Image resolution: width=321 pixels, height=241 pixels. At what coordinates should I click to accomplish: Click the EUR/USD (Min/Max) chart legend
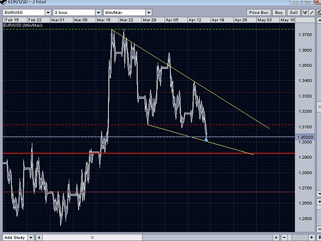23,25
